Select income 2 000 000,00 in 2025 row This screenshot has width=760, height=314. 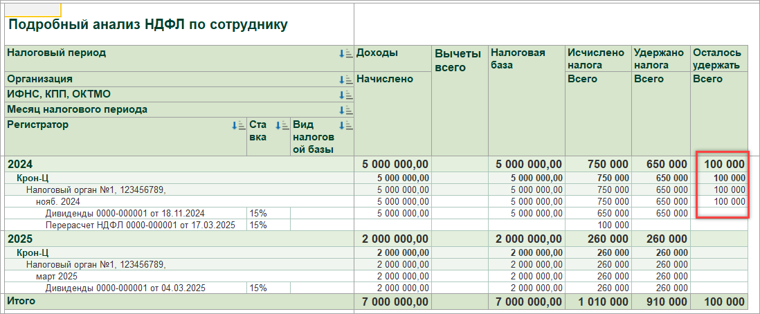tap(395, 239)
